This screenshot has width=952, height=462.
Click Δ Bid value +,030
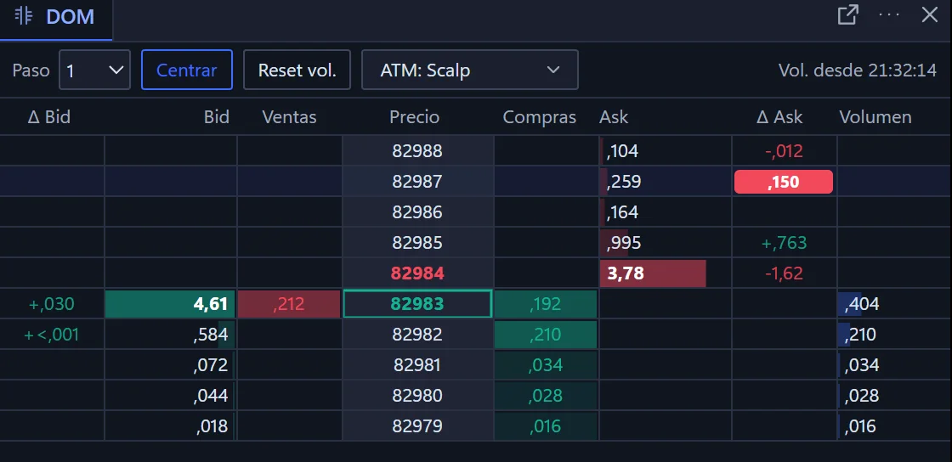52,304
